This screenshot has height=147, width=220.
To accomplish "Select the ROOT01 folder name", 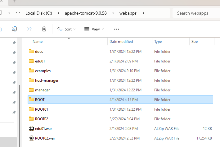I will coord(42,109).
